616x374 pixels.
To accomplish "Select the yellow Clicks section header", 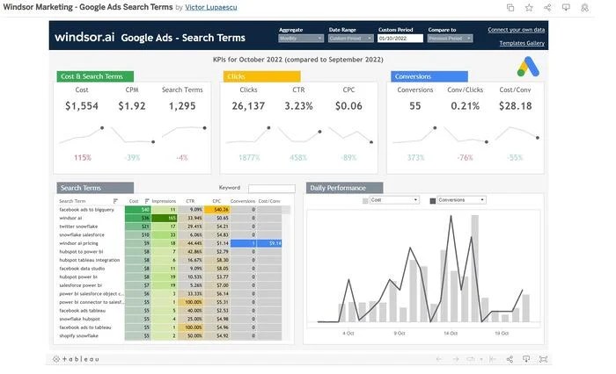I will (261, 76).
